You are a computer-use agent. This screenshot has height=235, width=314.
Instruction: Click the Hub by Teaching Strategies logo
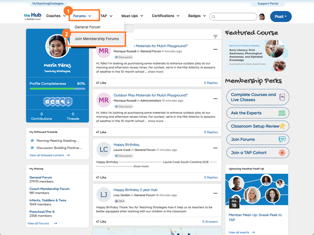[x=33, y=16]
